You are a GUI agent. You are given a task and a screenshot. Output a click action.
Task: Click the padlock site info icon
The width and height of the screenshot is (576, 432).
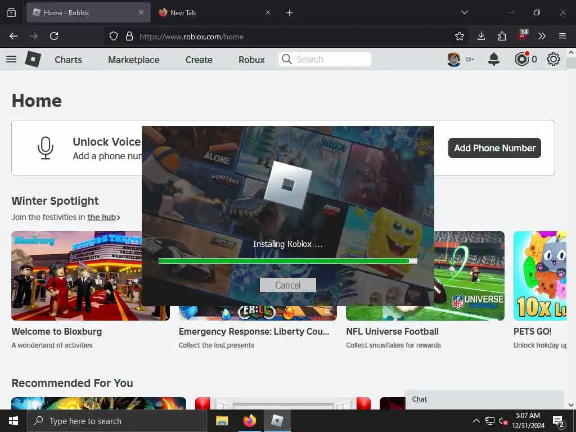129,36
